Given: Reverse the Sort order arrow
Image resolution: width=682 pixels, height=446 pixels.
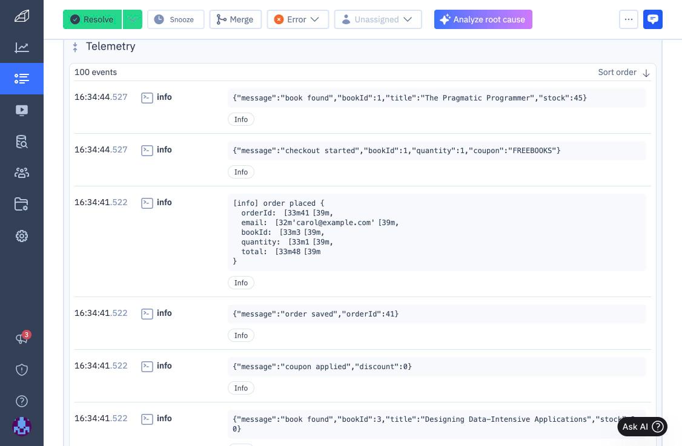Looking at the screenshot, I should pos(646,73).
